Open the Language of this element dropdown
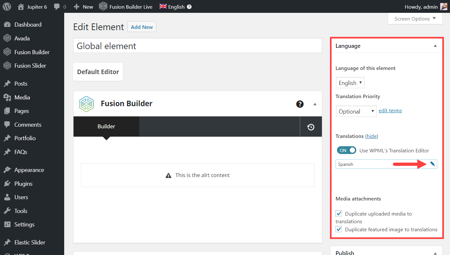The width and height of the screenshot is (450, 255). [x=350, y=83]
